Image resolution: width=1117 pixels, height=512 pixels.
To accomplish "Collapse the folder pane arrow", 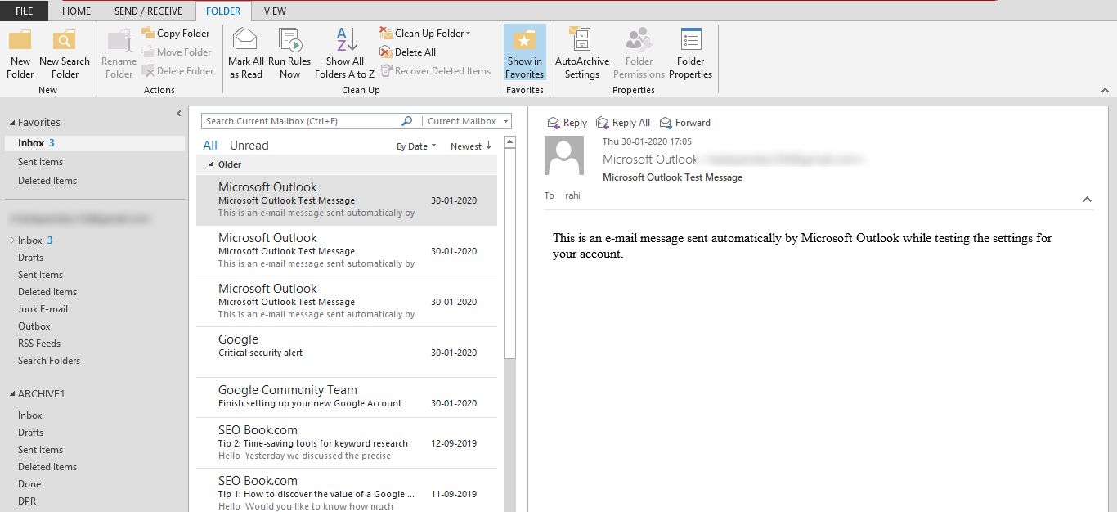I will click(x=179, y=113).
